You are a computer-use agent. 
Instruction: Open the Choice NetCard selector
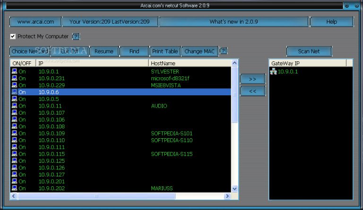pyautogui.click(x=29, y=51)
